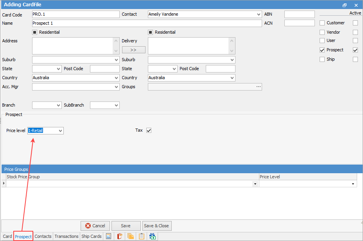363x241 pixels.
Task: Open the Acc. Mgr dropdown
Action: (x=116, y=87)
